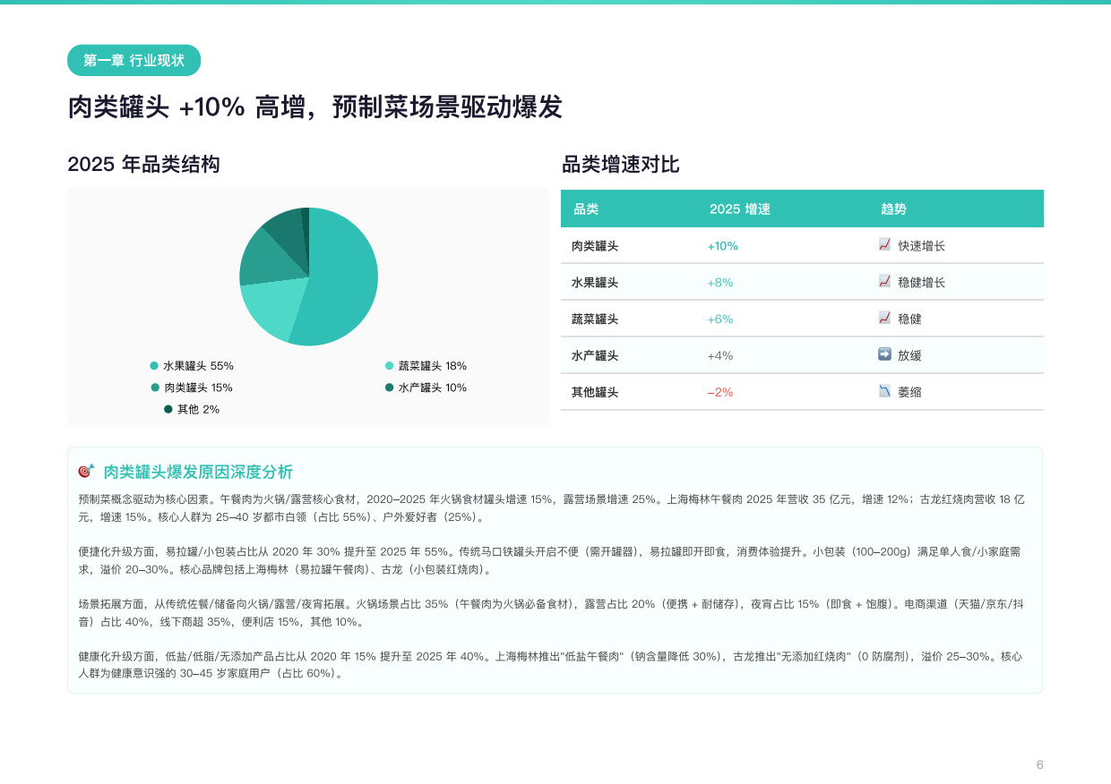Click the 第一章 行业现状 chapter badge
The height and width of the screenshot is (784, 1111).
(x=134, y=61)
